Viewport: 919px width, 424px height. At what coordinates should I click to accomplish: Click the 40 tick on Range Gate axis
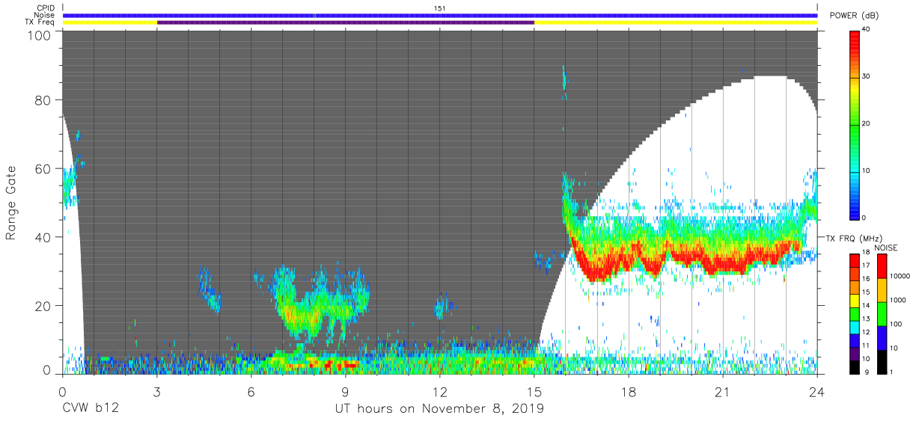click(43, 237)
